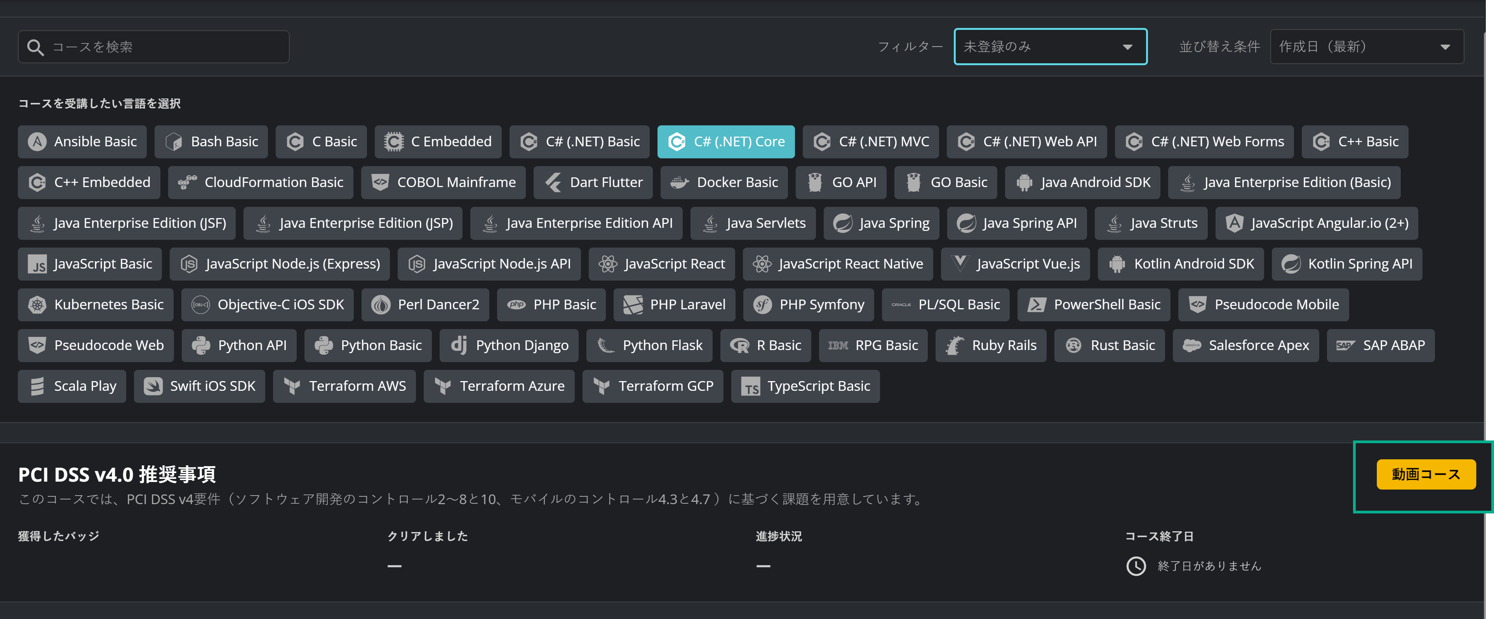Open the フィルター dropdown (未登録のみ)
Screen dimensions: 1494x619
pyautogui.click(x=1050, y=46)
